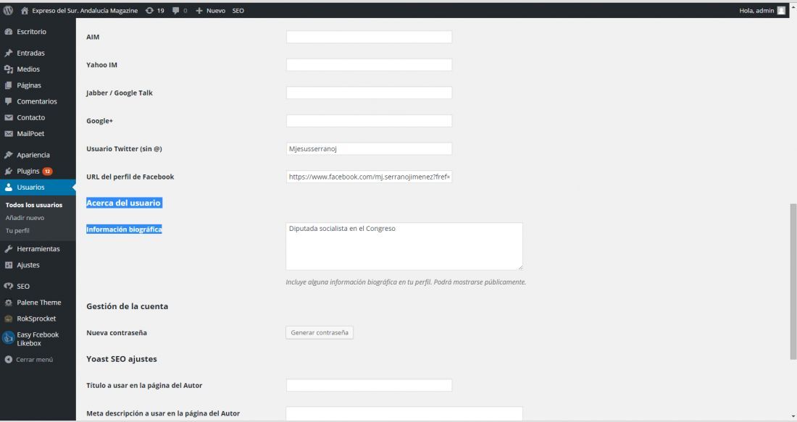Click the MailPoet icon in the sidebar
Image resolution: width=797 pixels, height=422 pixels.
9,134
